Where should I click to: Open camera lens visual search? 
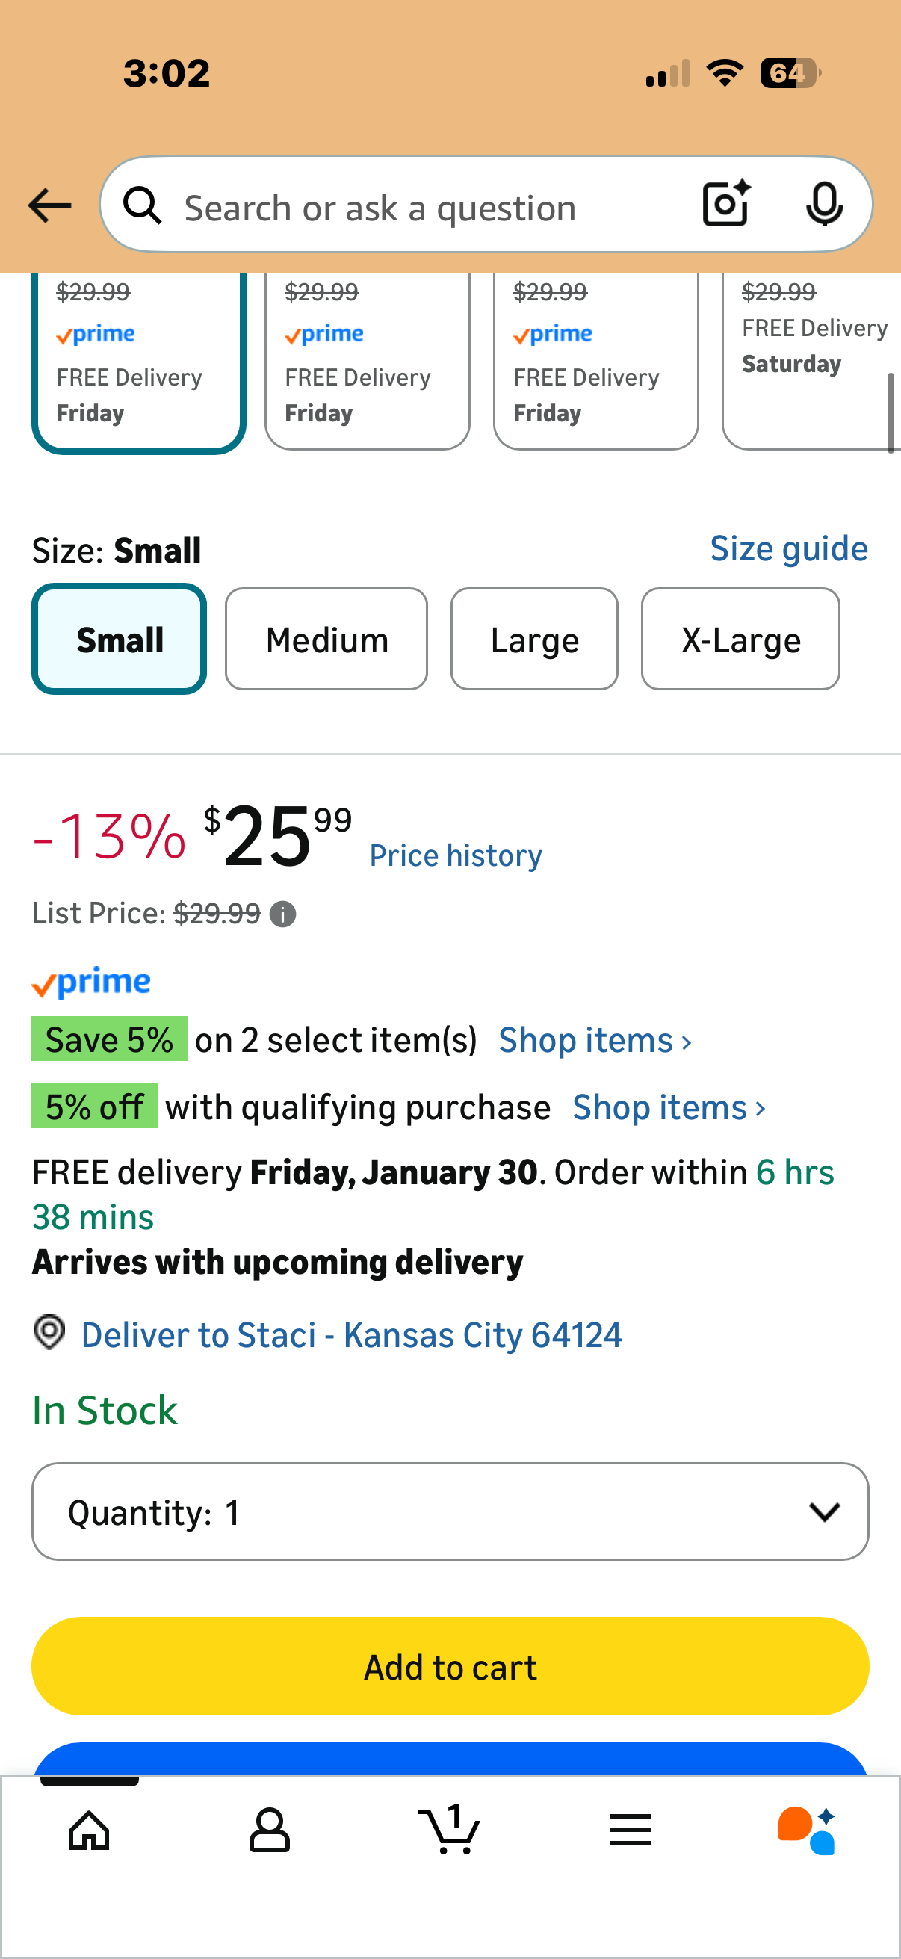(725, 205)
